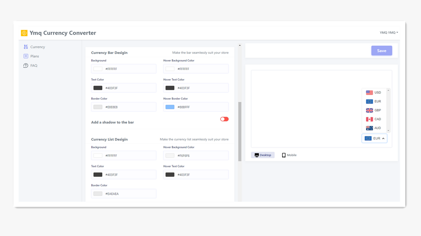Viewport: 421px width, 236px height.
Task: Click down arrow of currency list scrollbar
Action: (388, 130)
